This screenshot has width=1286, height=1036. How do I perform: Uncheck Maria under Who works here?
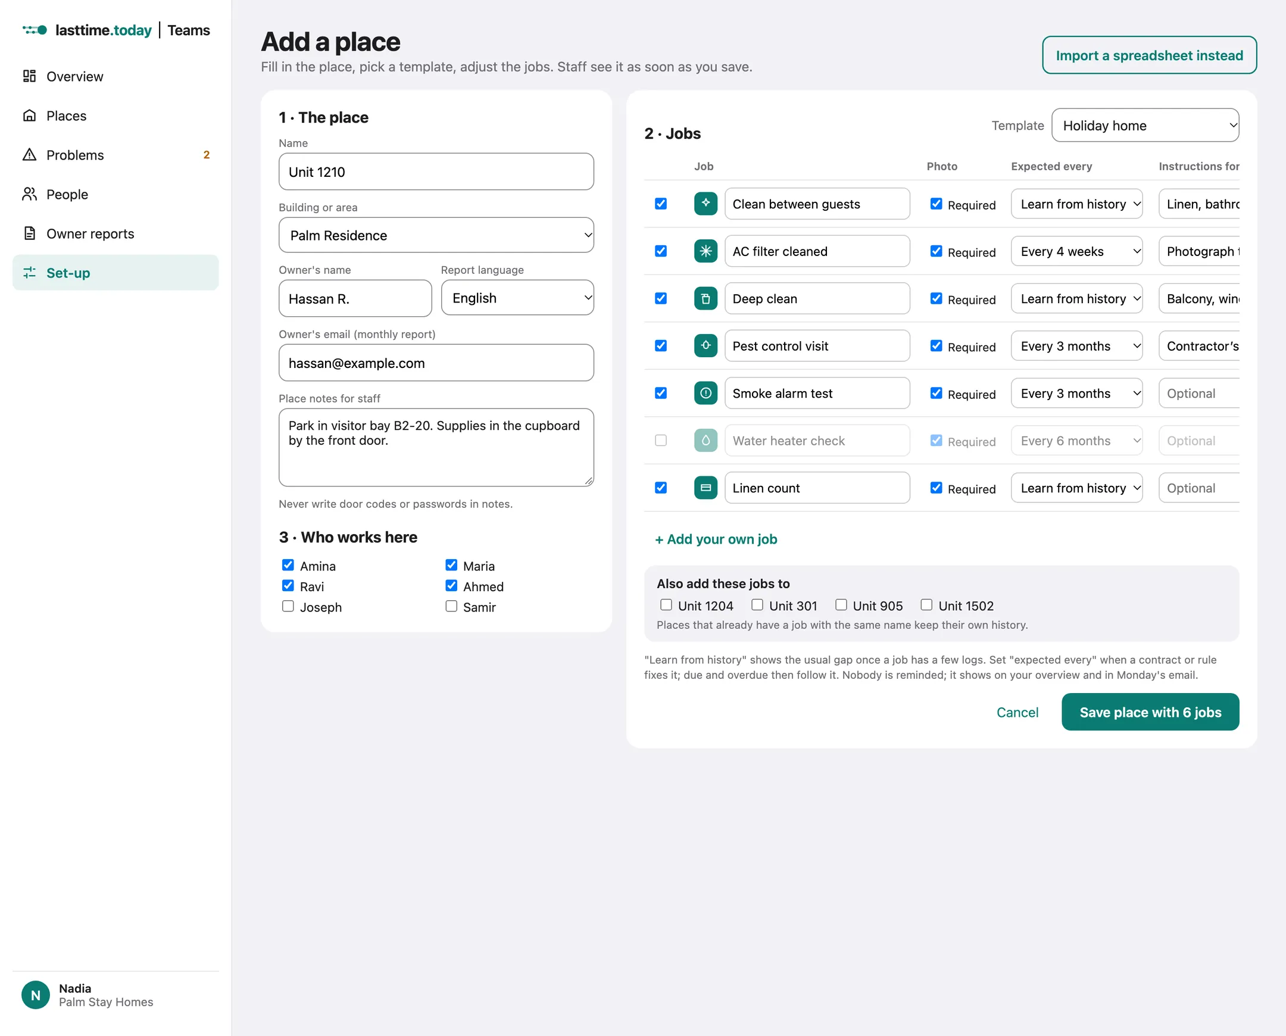[451, 565]
